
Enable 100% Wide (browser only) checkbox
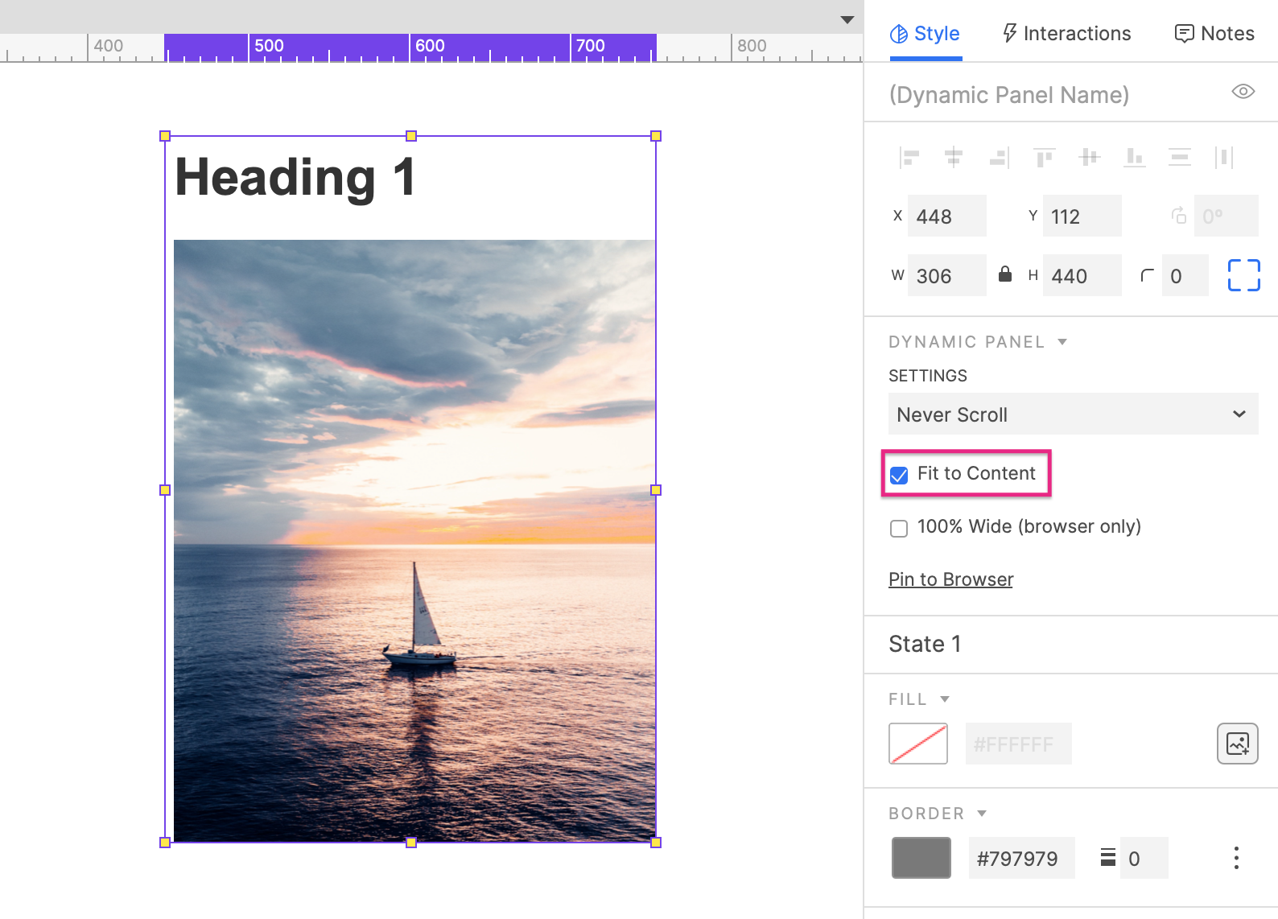899,528
